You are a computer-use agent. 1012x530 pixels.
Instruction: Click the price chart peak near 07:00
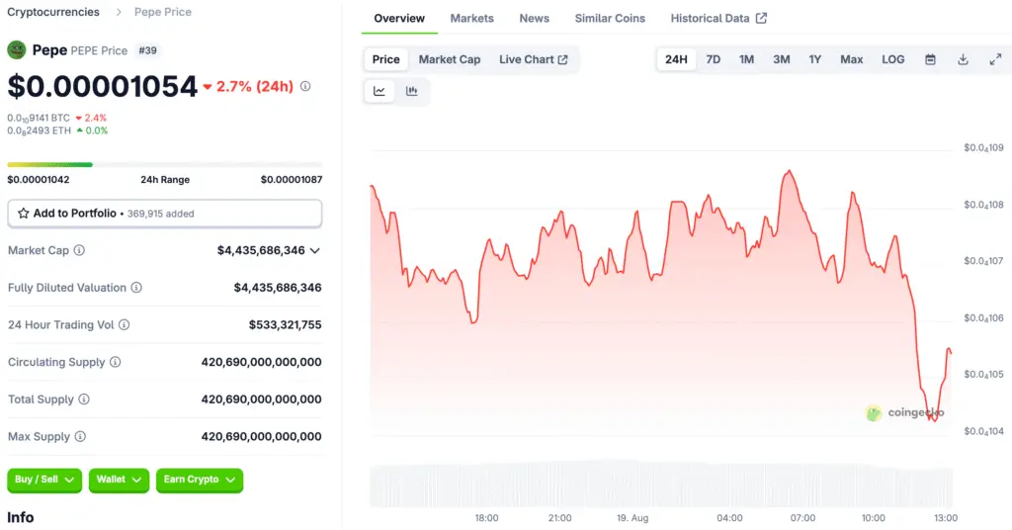[x=789, y=172]
